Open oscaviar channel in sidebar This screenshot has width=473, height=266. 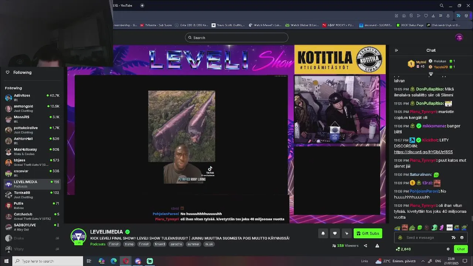tap(33, 173)
